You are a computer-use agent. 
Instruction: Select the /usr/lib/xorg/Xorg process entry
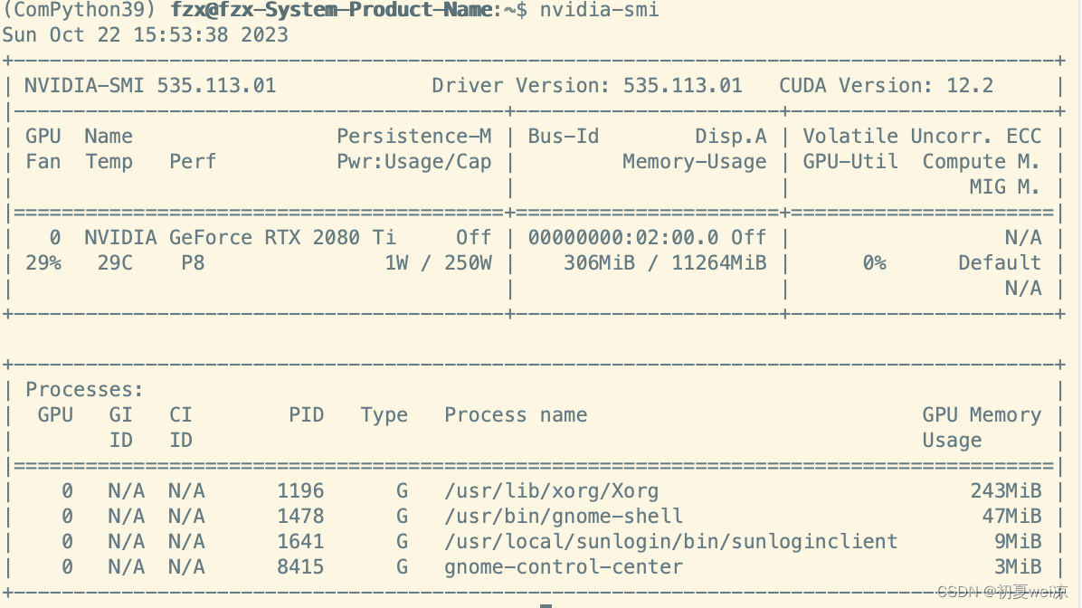tap(551, 490)
